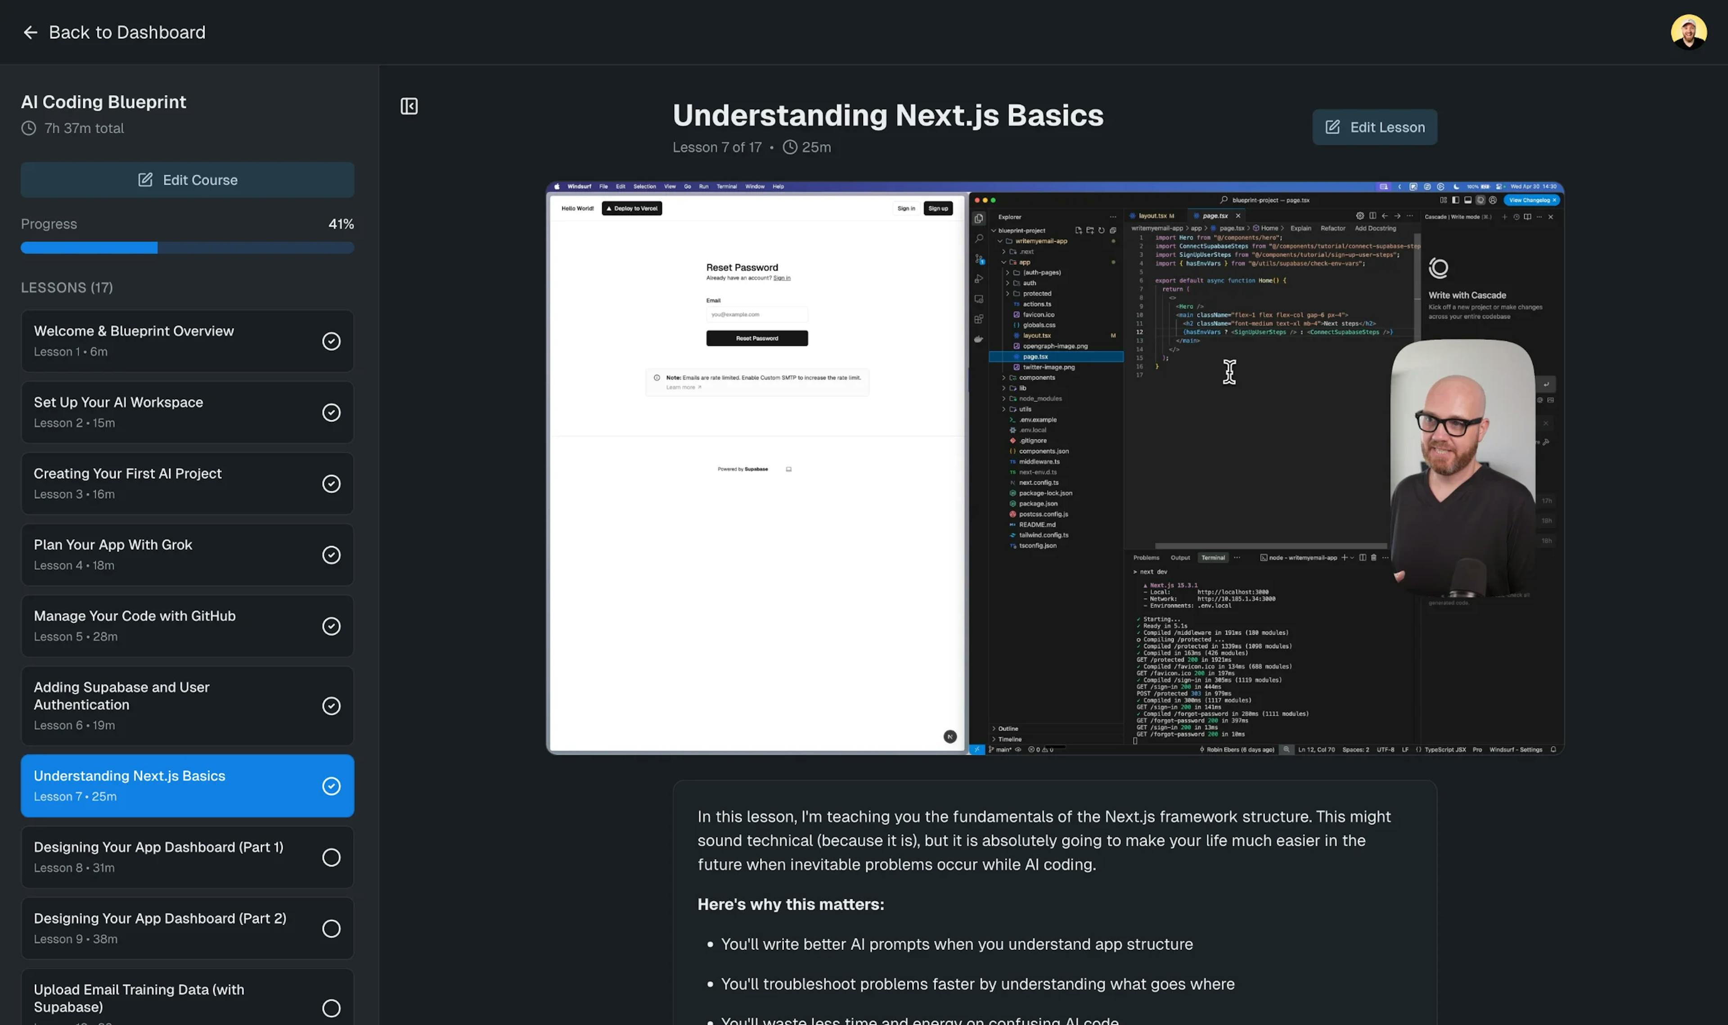Screen dimensions: 1728x1025
Task: Click the clock icon beside 25m
Action: pos(789,147)
